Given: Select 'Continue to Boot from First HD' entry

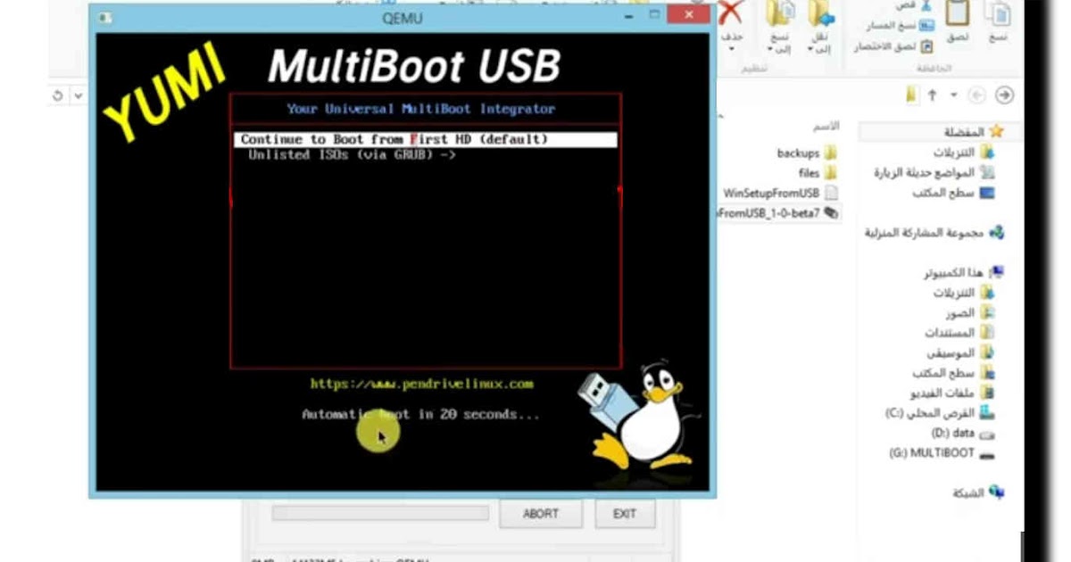Looking at the screenshot, I should 427,139.
